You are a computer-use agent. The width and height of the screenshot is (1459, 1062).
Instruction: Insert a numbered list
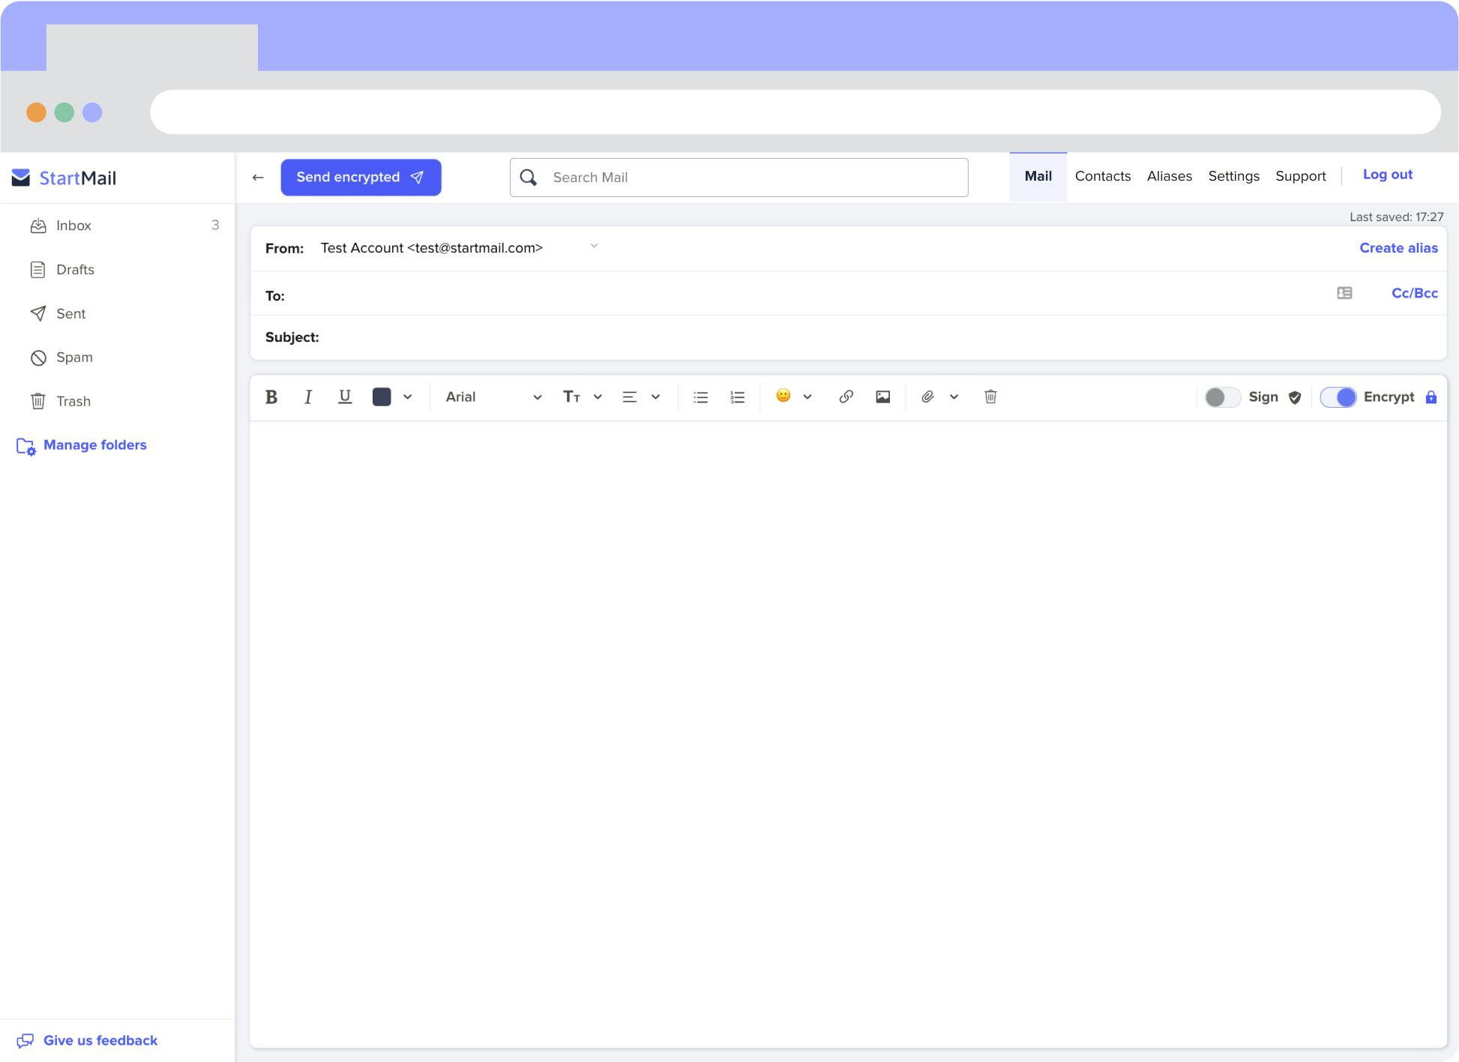(737, 396)
